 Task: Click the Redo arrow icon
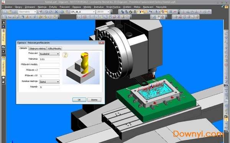pyautogui.click(x=50, y=12)
